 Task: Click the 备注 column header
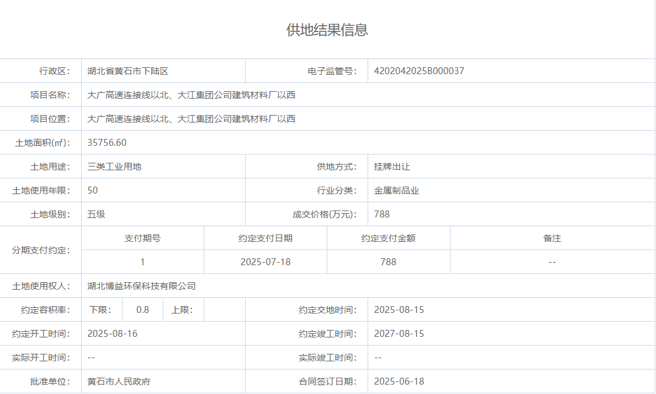(x=552, y=238)
